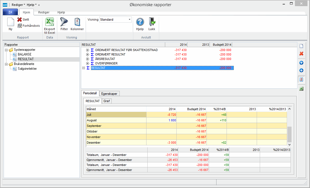Click the blue Hjelp question mark icon
This screenshot has height=188, width=310.
click(140, 22)
